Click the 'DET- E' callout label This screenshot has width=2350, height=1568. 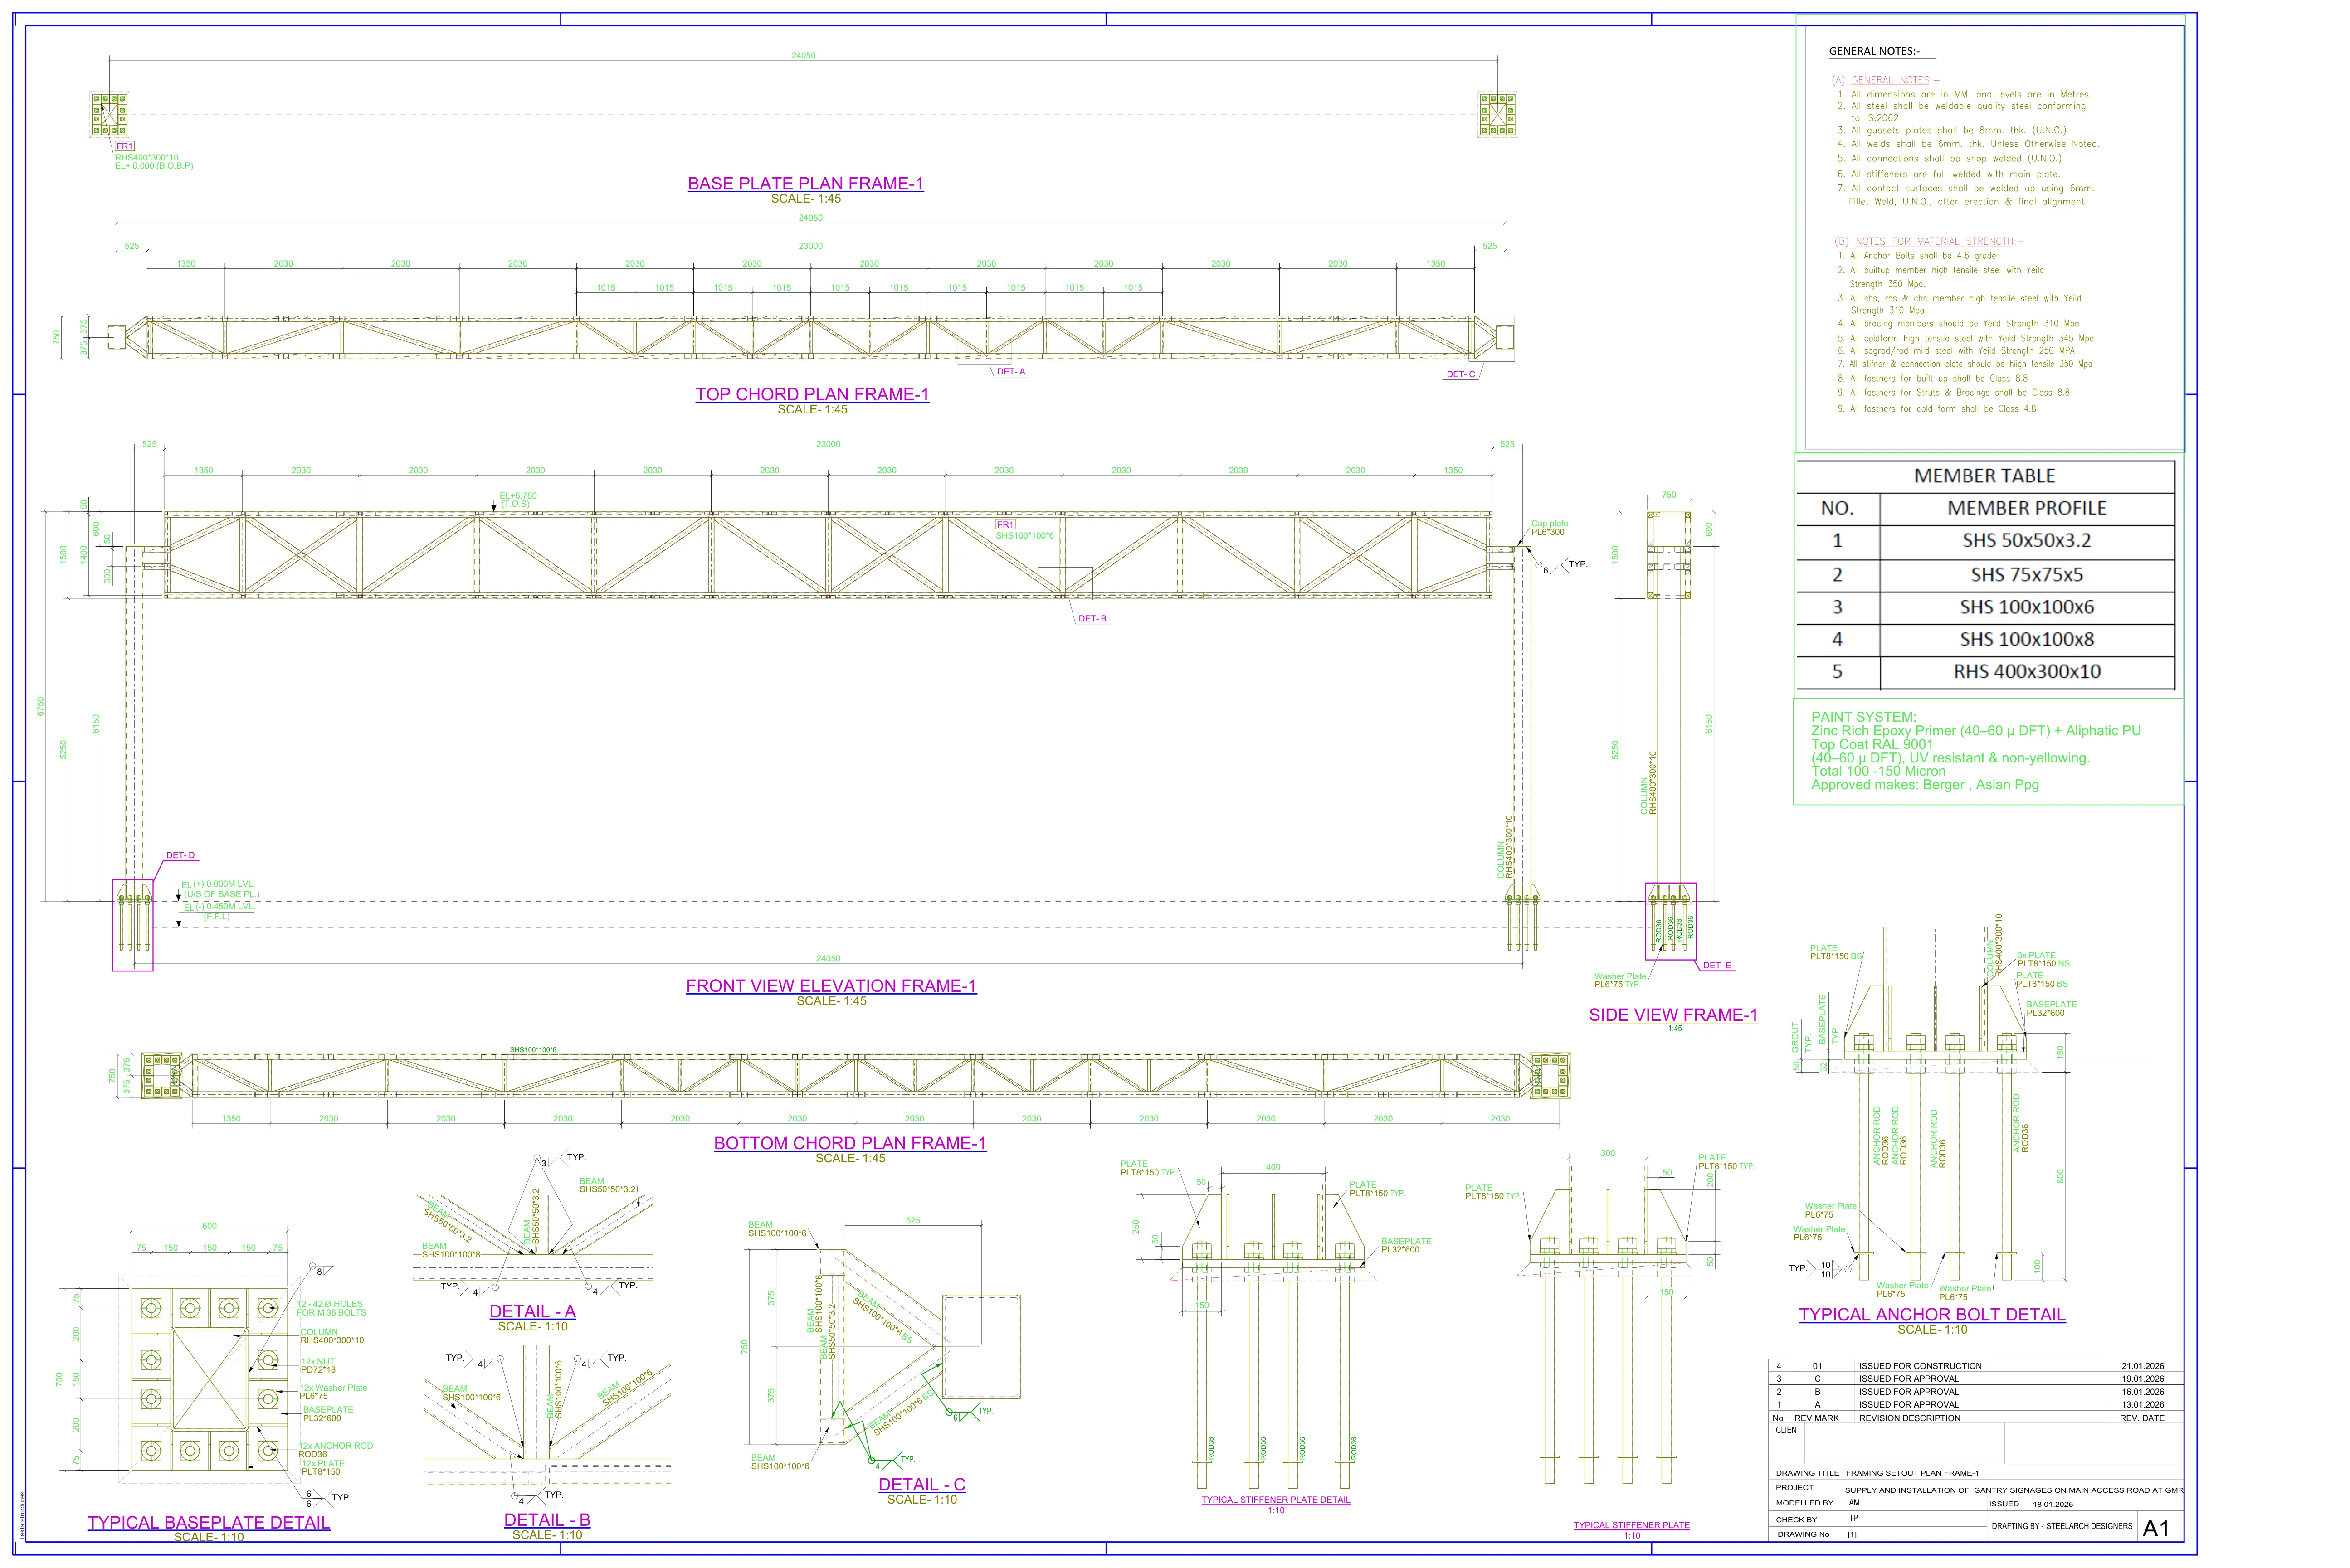pos(1717,966)
